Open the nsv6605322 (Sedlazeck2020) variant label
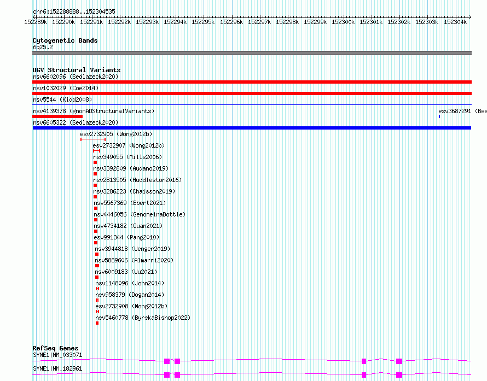The height and width of the screenshot is (381, 487). (76, 122)
